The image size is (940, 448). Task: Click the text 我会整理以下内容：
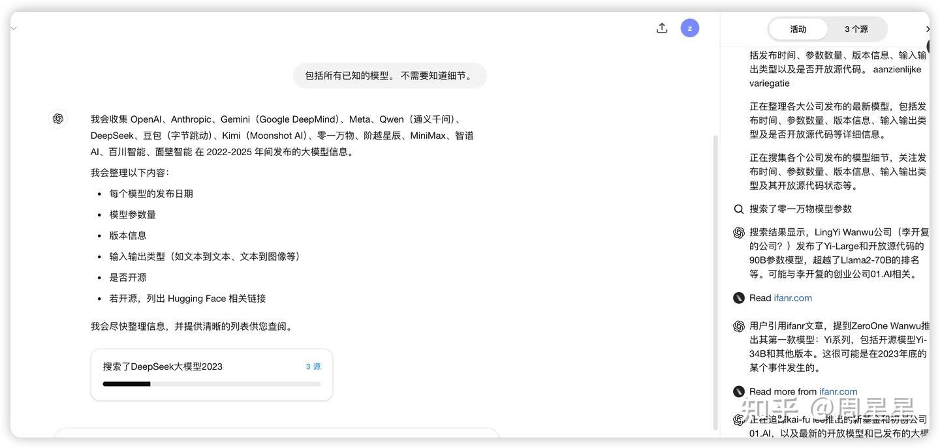pos(130,173)
